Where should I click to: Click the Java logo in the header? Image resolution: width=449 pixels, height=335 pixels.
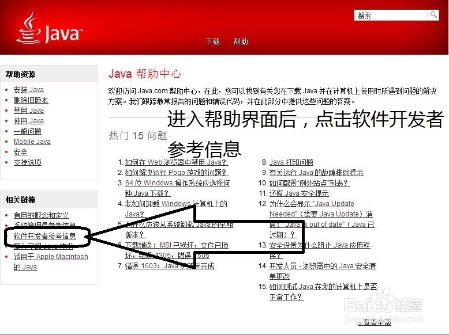[x=49, y=29]
